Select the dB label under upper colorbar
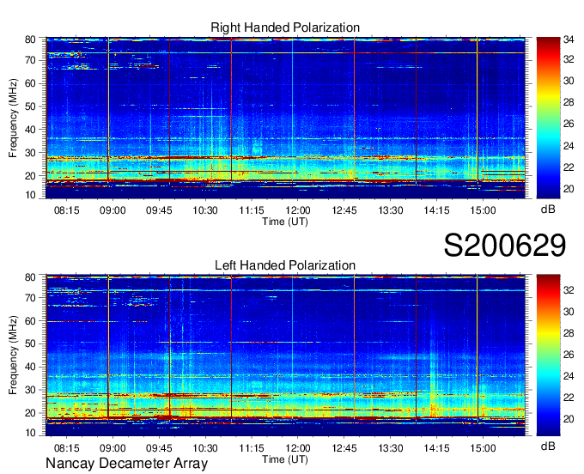Screen dimensions: 584x474 click(548, 210)
